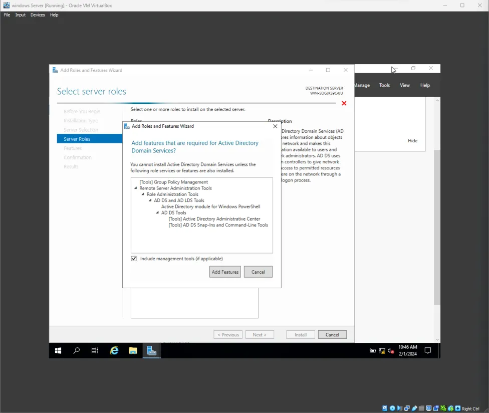Open the Windows Start menu

pyautogui.click(x=58, y=351)
